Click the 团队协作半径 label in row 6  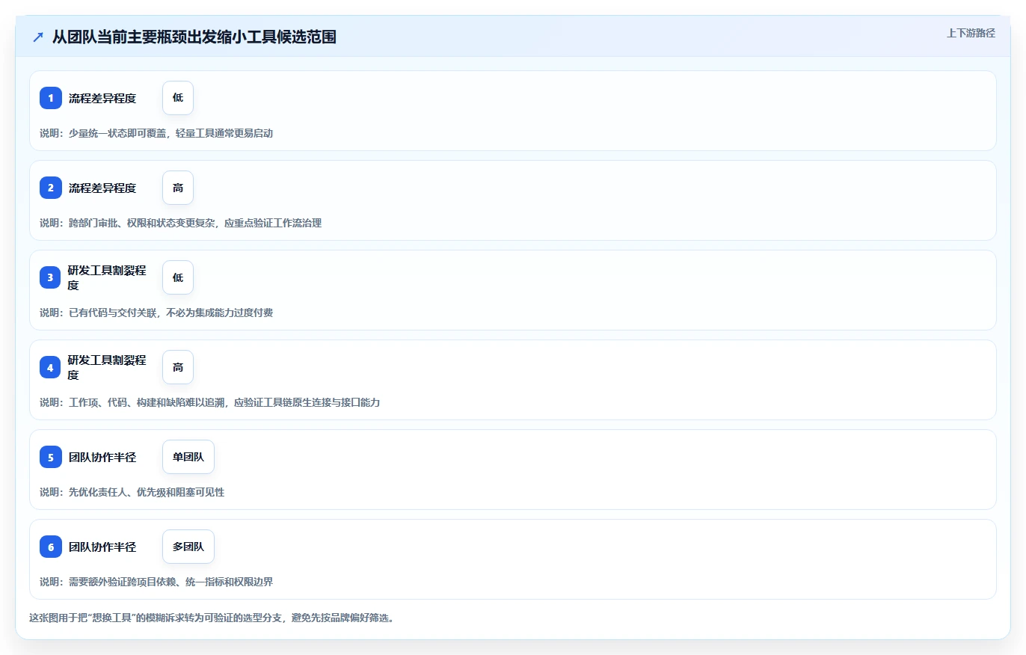tap(102, 547)
